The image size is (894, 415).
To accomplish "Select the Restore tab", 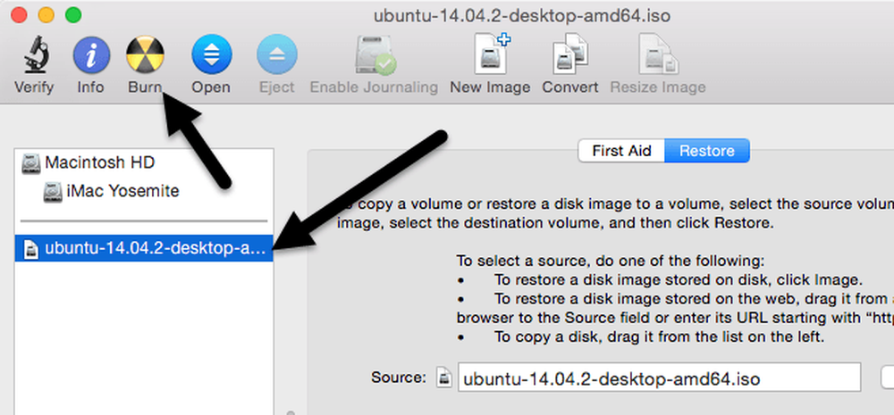I will (x=707, y=151).
